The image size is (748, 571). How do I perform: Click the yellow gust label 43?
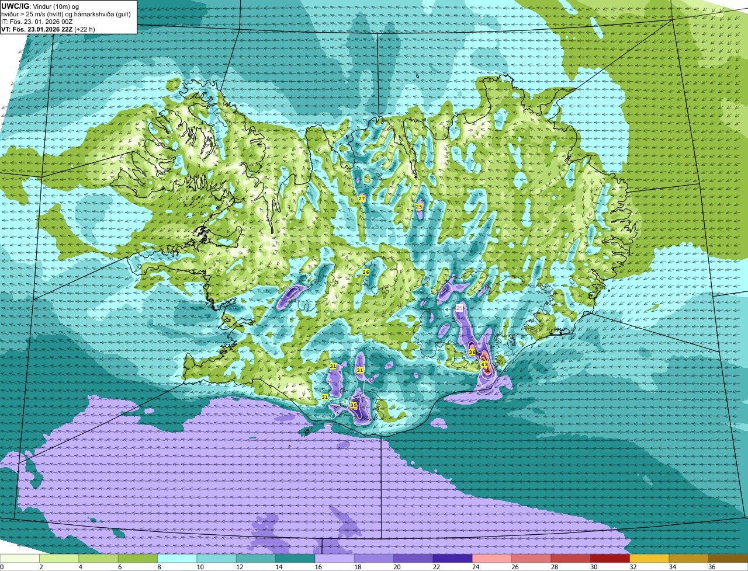[484, 364]
